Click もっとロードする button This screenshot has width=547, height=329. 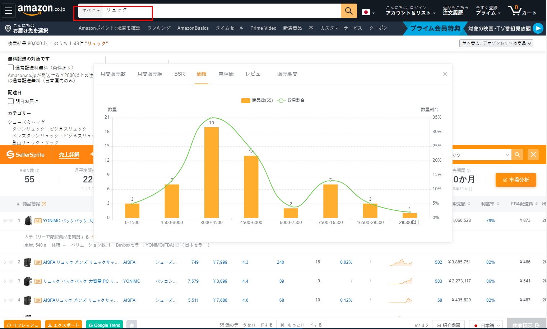click(x=301, y=325)
